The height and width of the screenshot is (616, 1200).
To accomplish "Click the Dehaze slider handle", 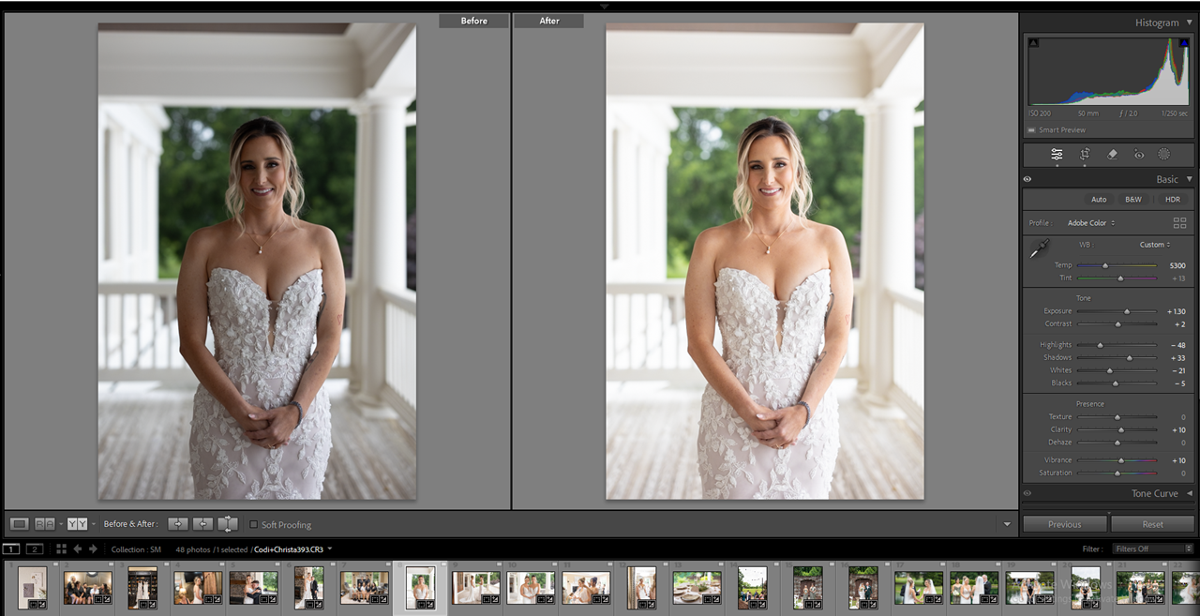I will 1117,443.
